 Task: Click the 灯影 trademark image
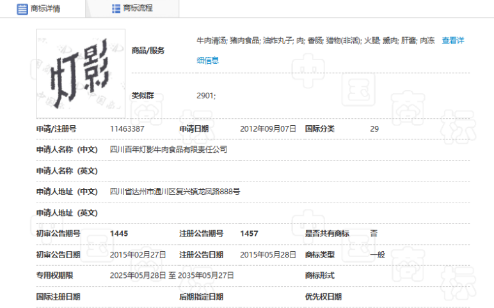coord(81,70)
